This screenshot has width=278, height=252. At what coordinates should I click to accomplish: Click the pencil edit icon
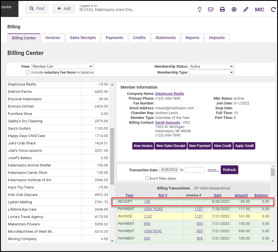coord(246,9)
